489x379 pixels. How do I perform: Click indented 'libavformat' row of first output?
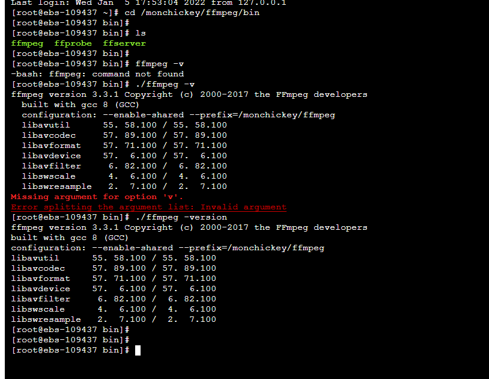(x=124, y=146)
